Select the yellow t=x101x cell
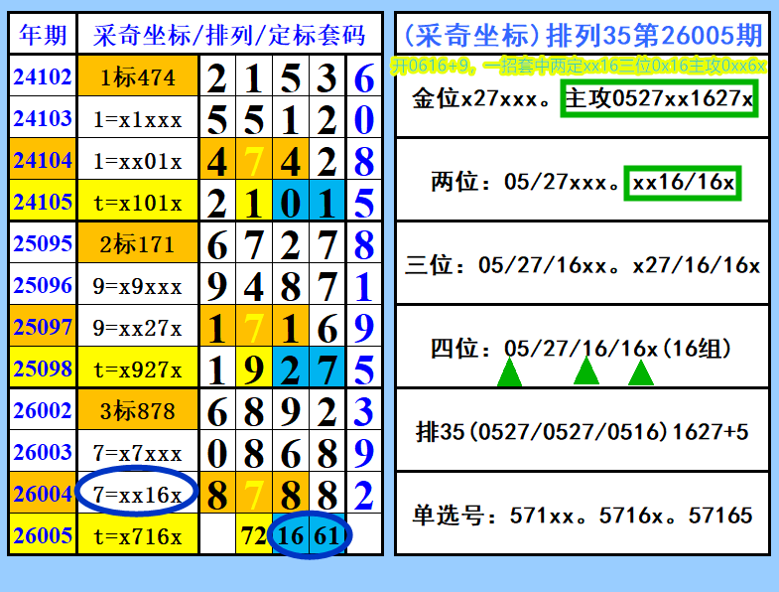The width and height of the screenshot is (779, 592). tap(138, 202)
